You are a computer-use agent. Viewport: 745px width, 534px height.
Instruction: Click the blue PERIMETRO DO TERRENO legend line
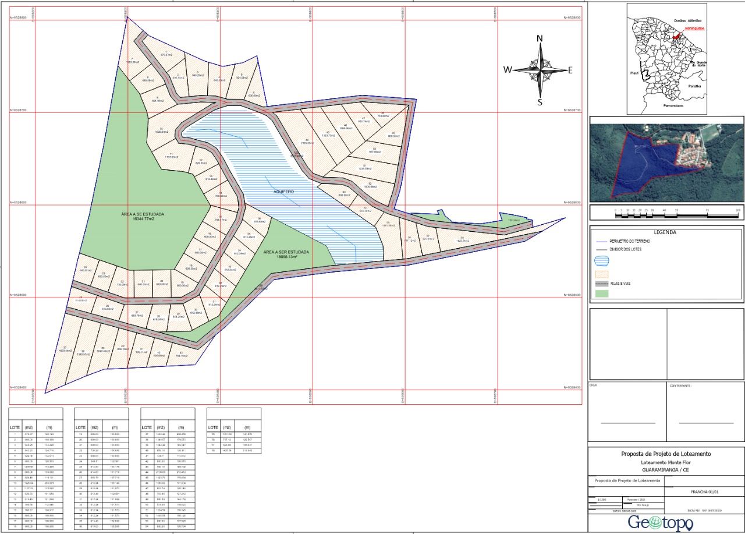(602, 241)
